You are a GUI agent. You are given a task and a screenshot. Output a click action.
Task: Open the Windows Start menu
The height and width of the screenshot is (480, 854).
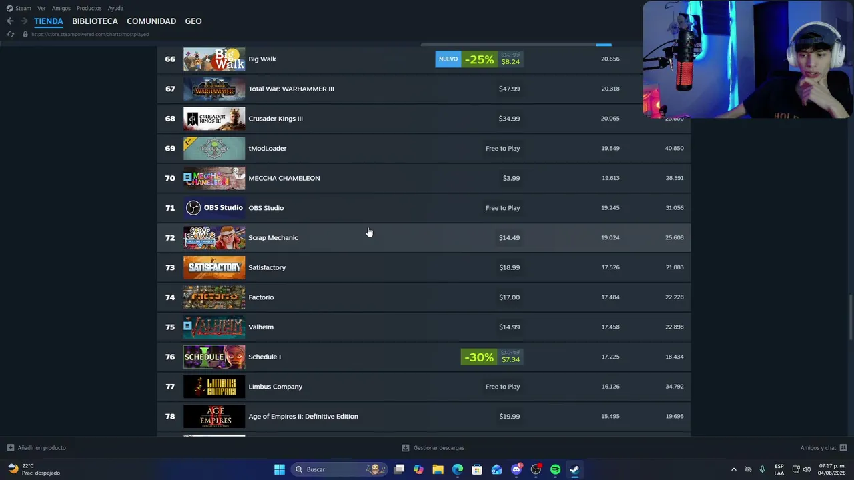point(280,469)
